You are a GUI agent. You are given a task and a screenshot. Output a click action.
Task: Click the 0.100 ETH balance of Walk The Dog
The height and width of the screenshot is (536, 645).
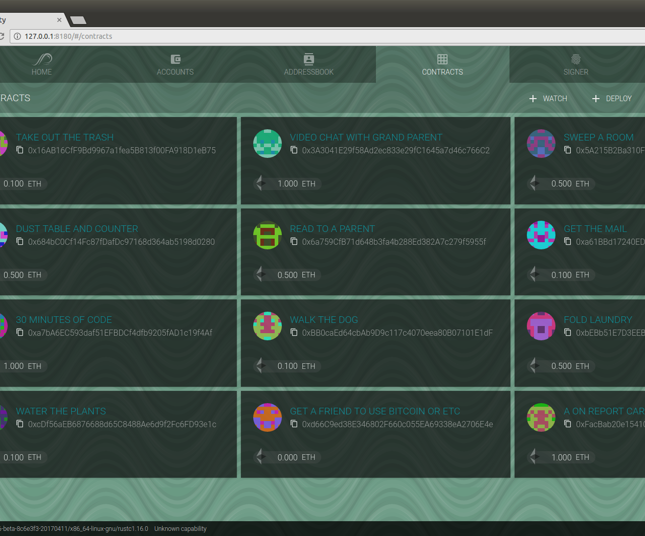(x=287, y=366)
